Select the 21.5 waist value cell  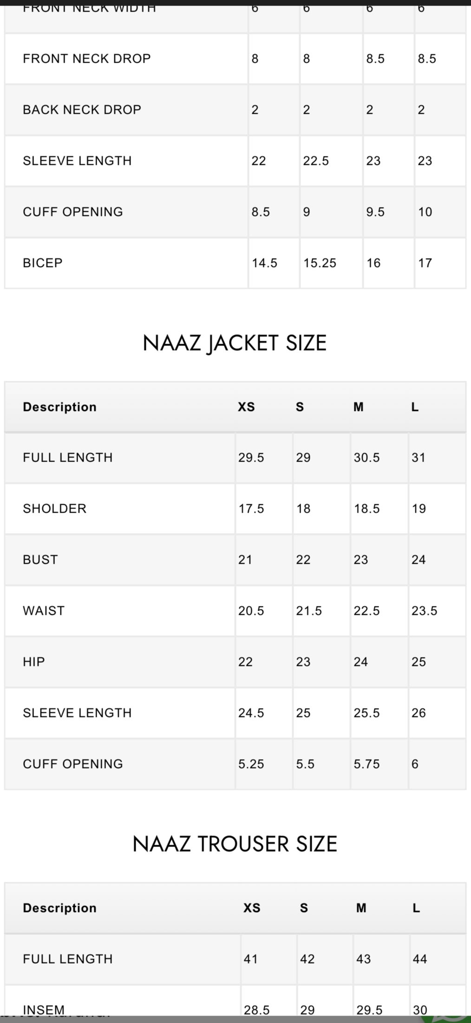(x=309, y=611)
